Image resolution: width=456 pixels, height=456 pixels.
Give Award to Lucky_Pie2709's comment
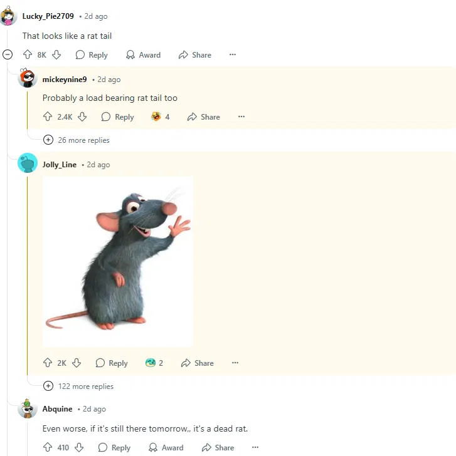point(143,54)
